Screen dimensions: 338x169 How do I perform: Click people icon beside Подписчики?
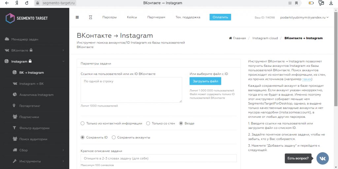point(15,117)
